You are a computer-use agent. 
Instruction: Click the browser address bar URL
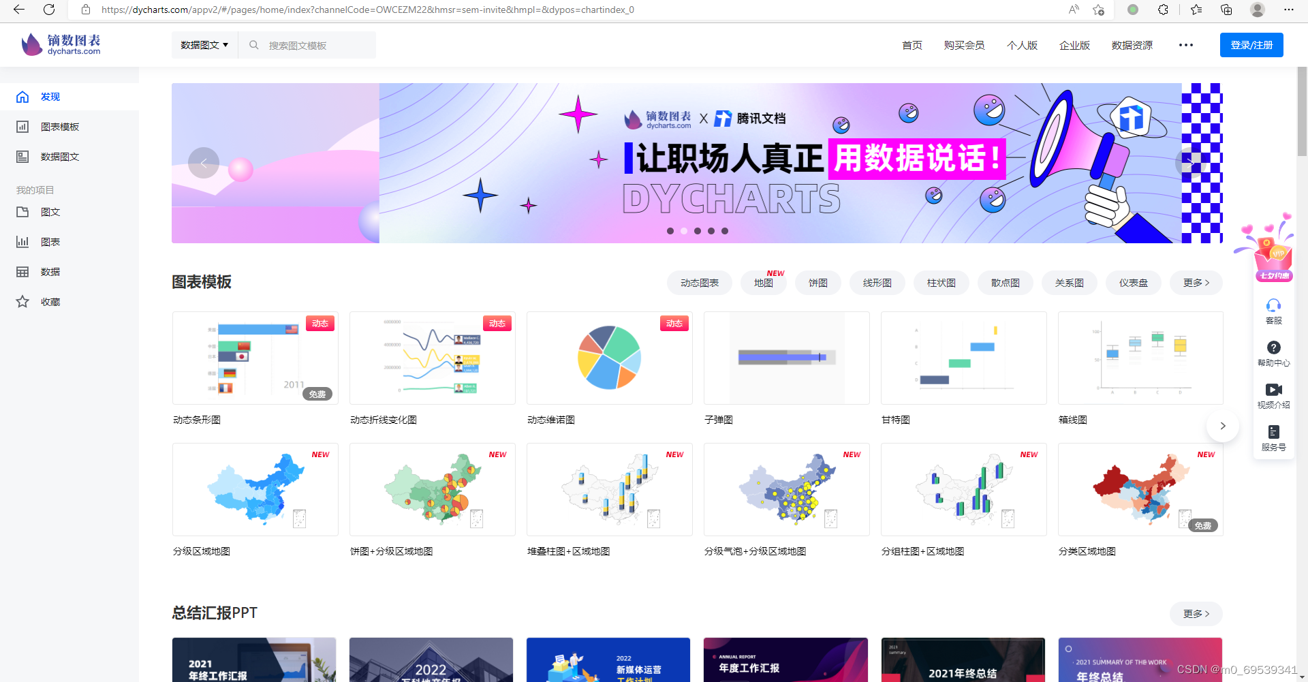pyautogui.click(x=368, y=10)
